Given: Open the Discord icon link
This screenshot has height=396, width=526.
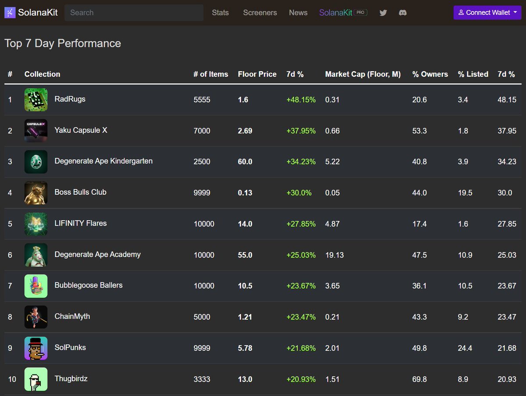Looking at the screenshot, I should (x=402, y=13).
